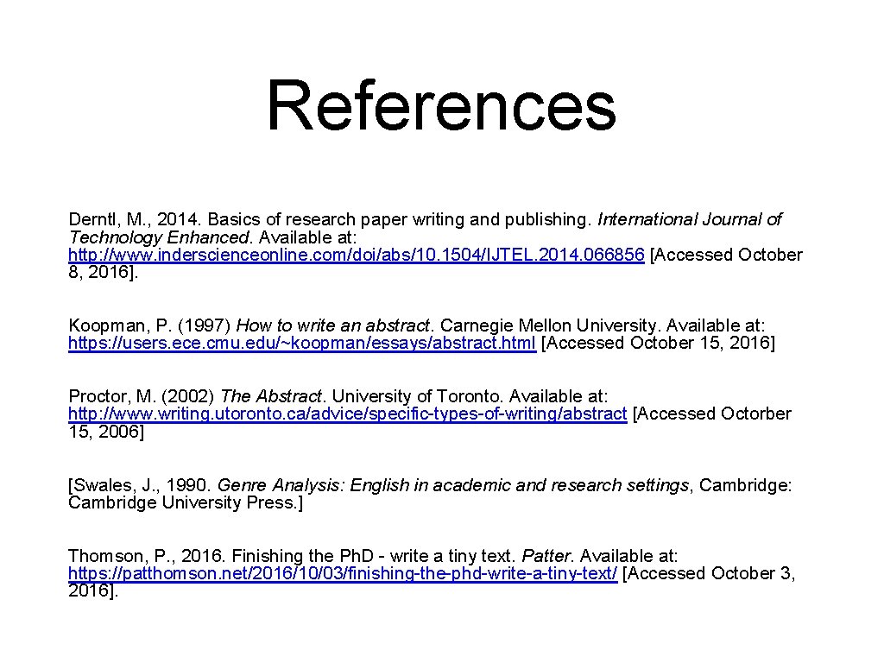Screen dimensions: 884x663
Task: Click italic 'Patter' text
Action: pyautogui.click(x=546, y=556)
